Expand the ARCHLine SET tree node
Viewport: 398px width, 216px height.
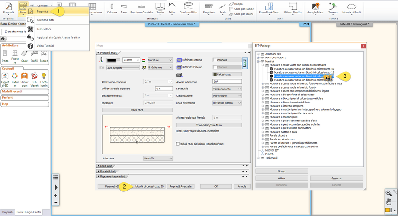pos(258,54)
